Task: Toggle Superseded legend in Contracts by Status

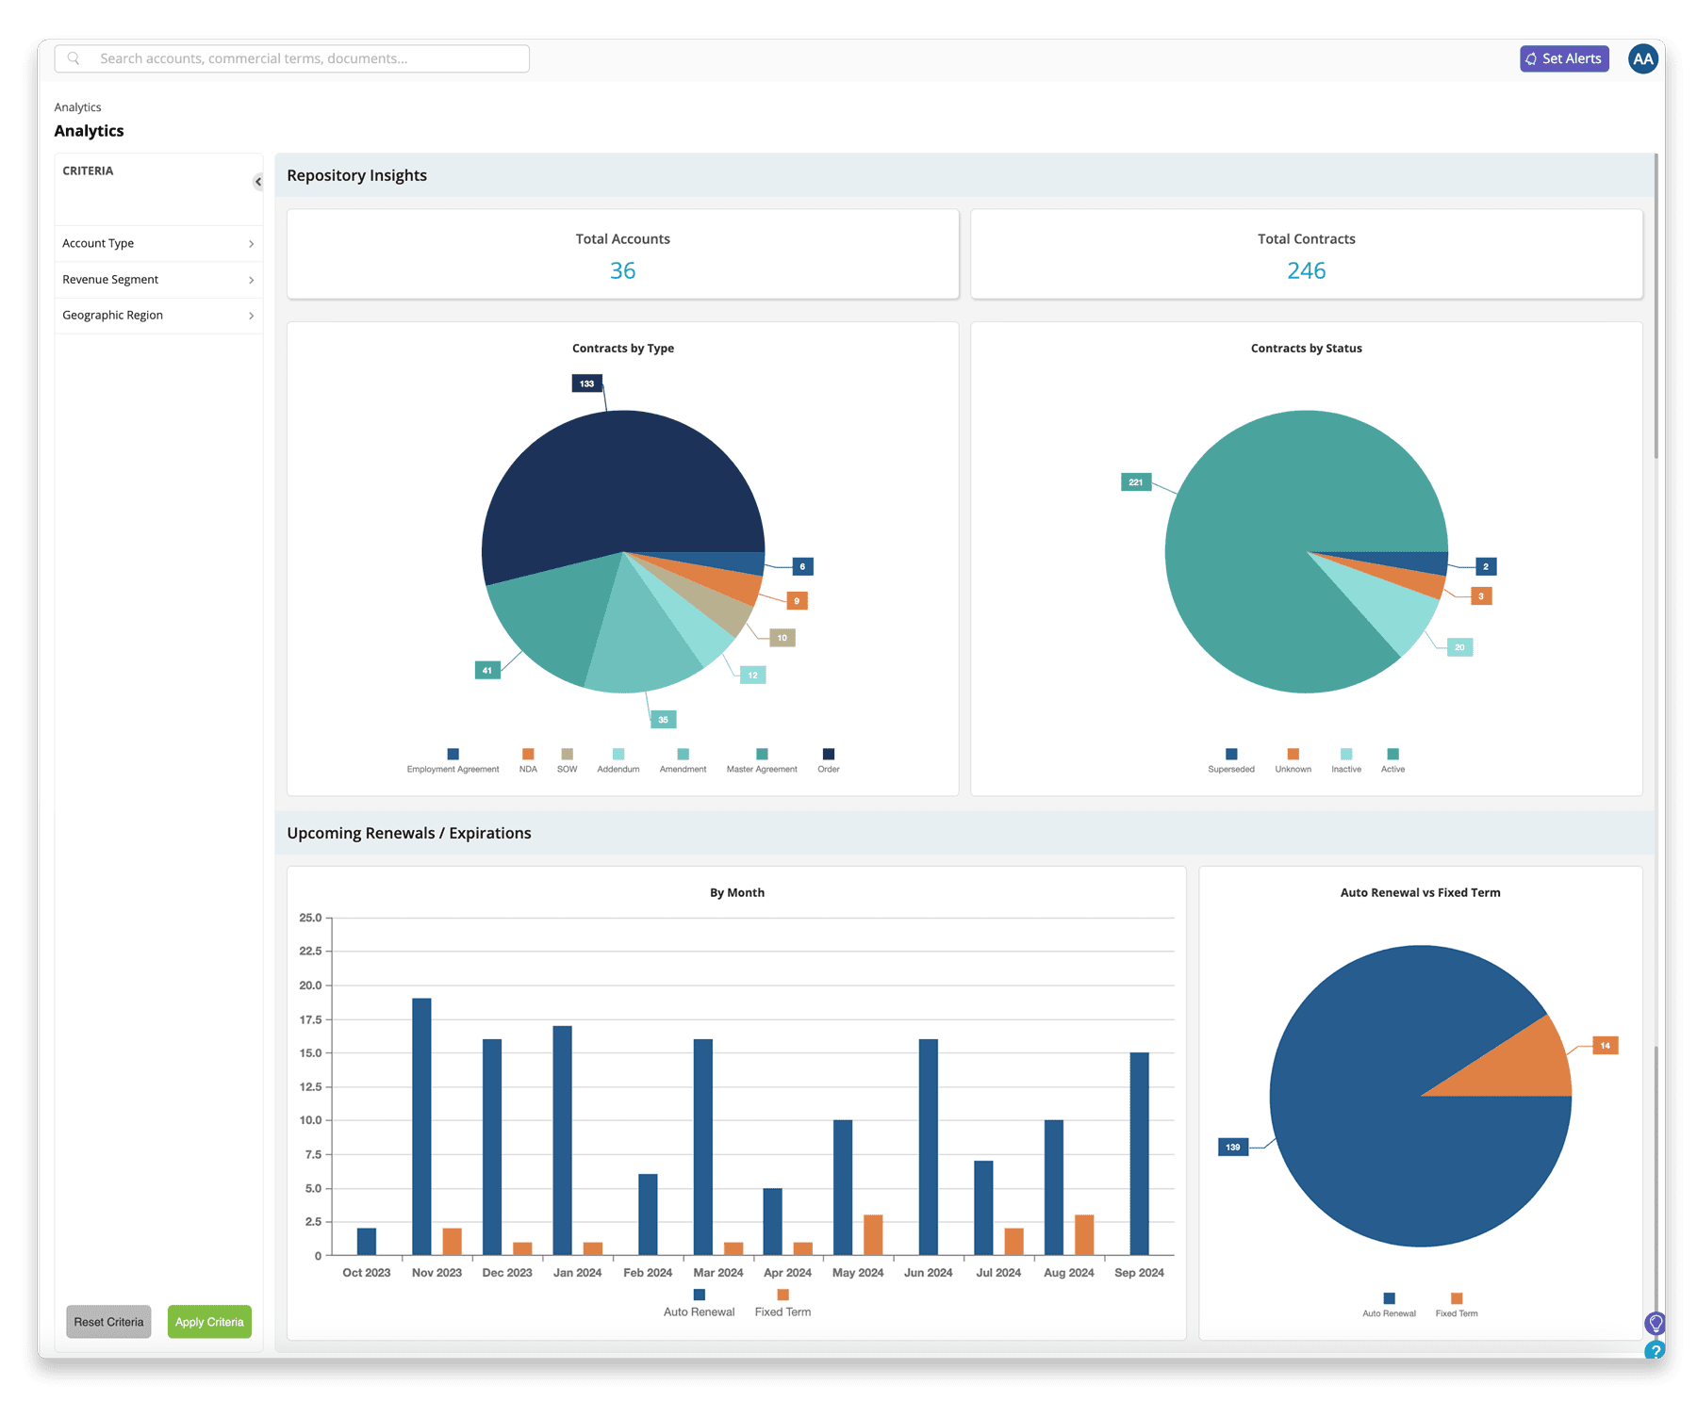Action: (1231, 761)
